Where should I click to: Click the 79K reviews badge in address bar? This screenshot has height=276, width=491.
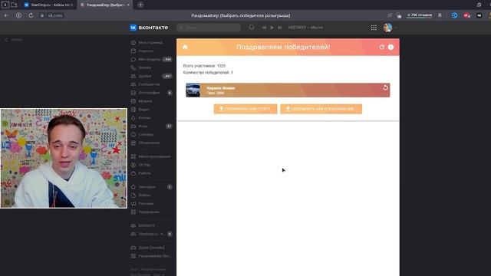tap(420, 15)
